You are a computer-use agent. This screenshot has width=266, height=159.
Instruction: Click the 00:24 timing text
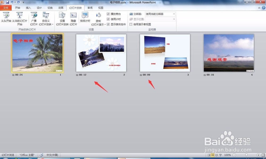click(19, 75)
